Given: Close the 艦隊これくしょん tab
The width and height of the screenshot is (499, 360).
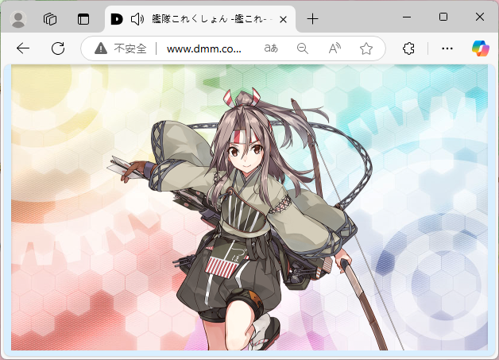Looking at the screenshot, I should pyautogui.click(x=283, y=20).
